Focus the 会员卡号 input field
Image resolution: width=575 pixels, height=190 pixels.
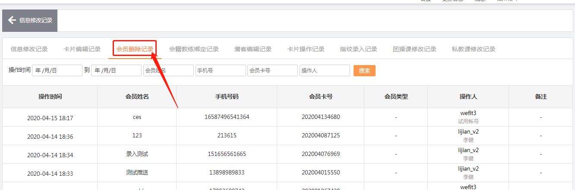[272, 71]
